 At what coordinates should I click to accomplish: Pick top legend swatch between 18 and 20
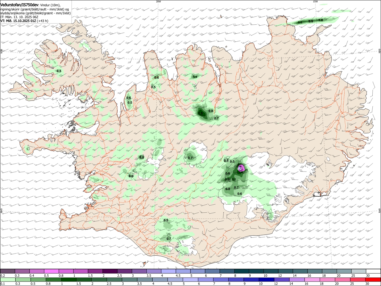click(x=329, y=271)
